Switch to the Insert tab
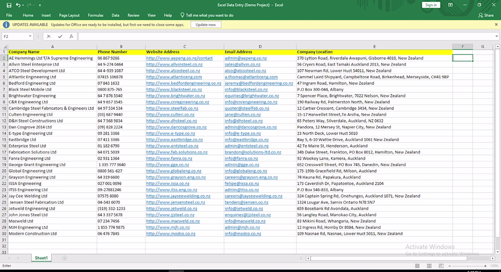This screenshot has height=272, width=501. 46,15
